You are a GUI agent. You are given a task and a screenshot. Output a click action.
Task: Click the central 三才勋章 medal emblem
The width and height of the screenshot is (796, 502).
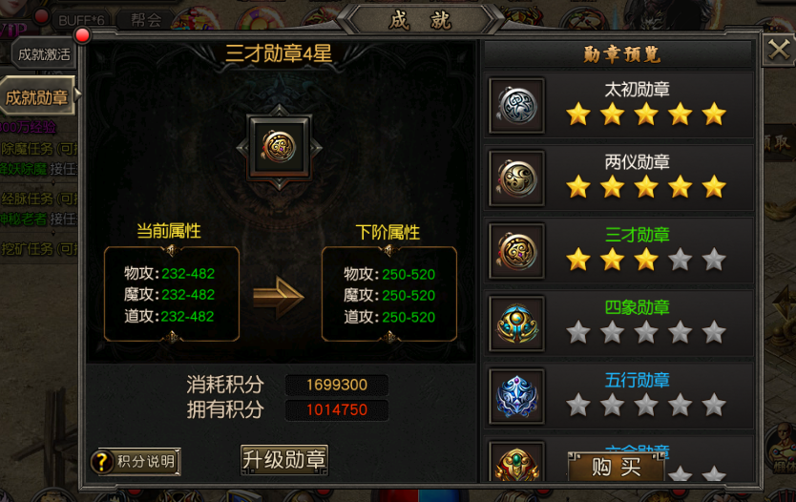pyautogui.click(x=279, y=147)
